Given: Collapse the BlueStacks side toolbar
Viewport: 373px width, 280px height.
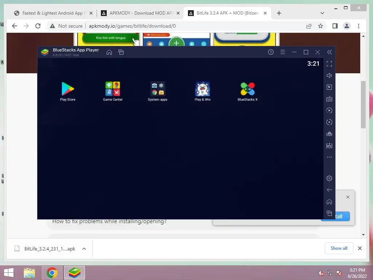Looking at the screenshot, I should point(329,52).
